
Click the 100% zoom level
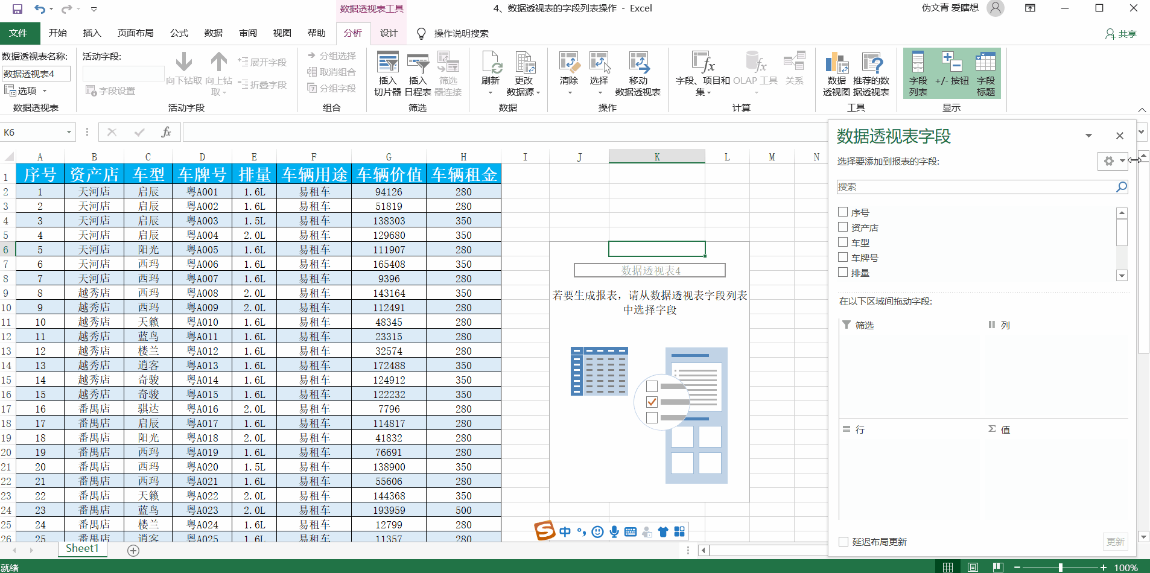point(1126,568)
